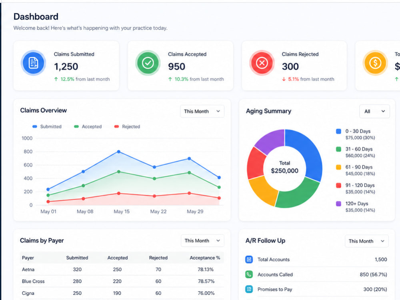
Task: Click the red 91 - 120 Days legend swatch
Action: coord(338,185)
